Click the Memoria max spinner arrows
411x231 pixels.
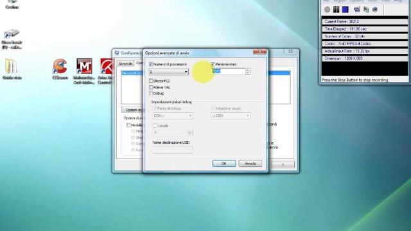[x=248, y=71]
